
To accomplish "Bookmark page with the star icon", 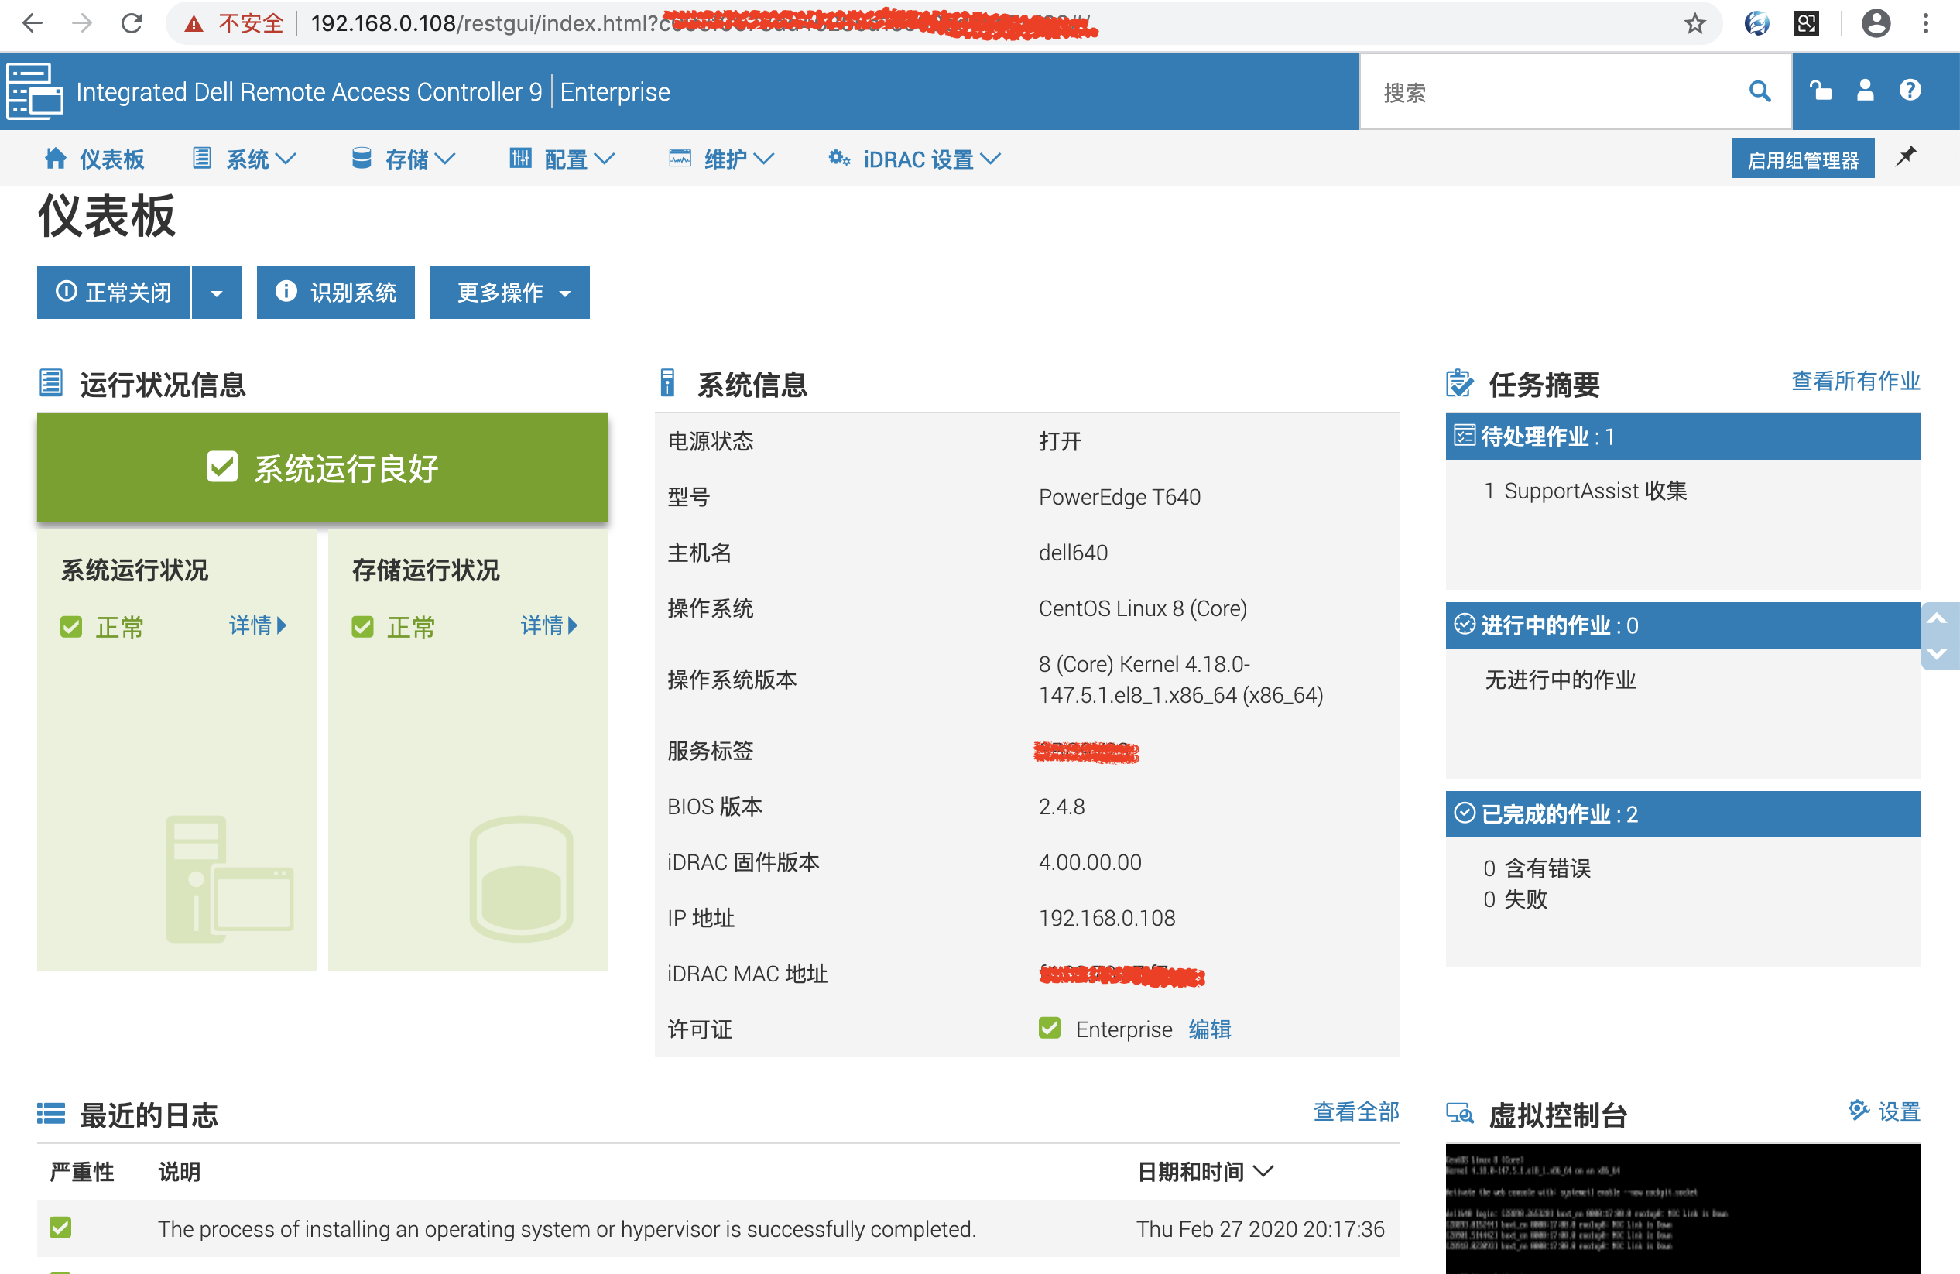I will click(x=1694, y=23).
